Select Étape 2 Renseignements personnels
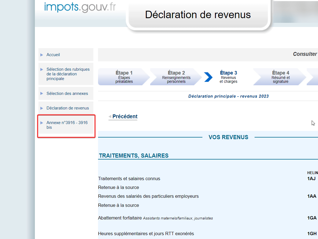 (177, 77)
